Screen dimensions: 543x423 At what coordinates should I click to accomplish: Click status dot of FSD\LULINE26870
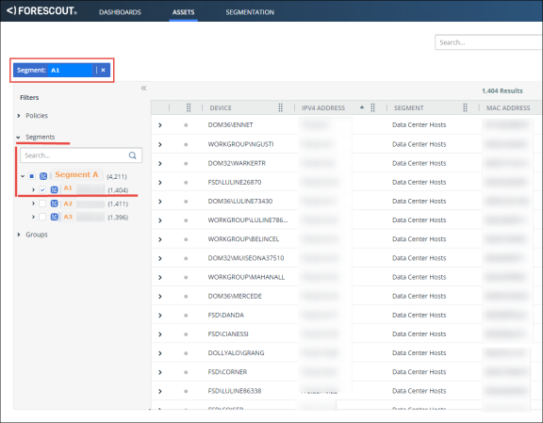coord(186,183)
